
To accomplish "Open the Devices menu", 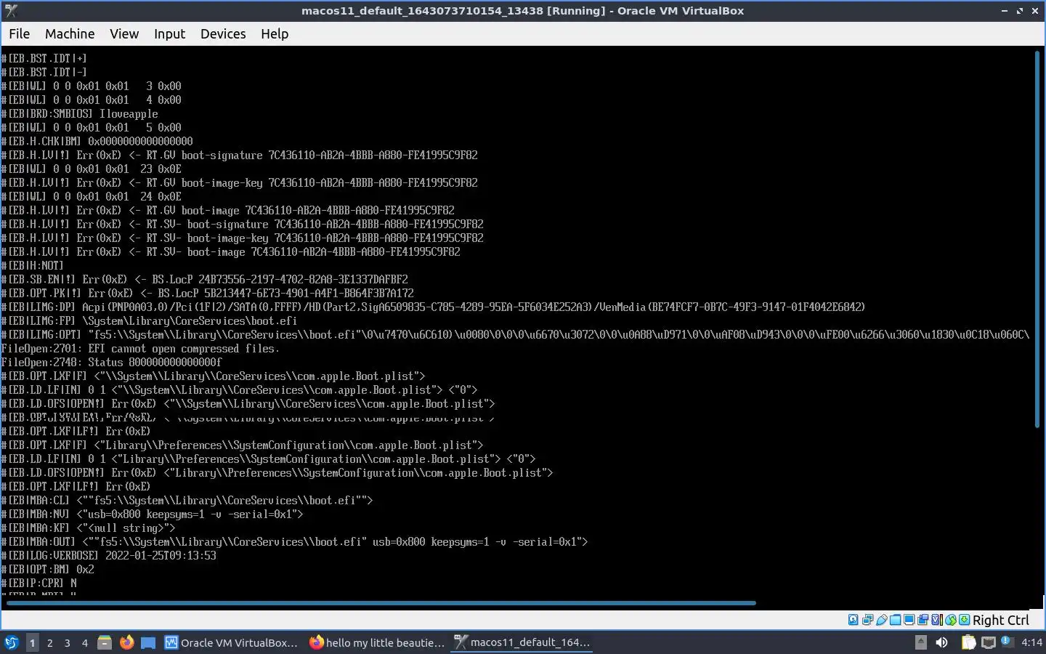I will [x=223, y=33].
